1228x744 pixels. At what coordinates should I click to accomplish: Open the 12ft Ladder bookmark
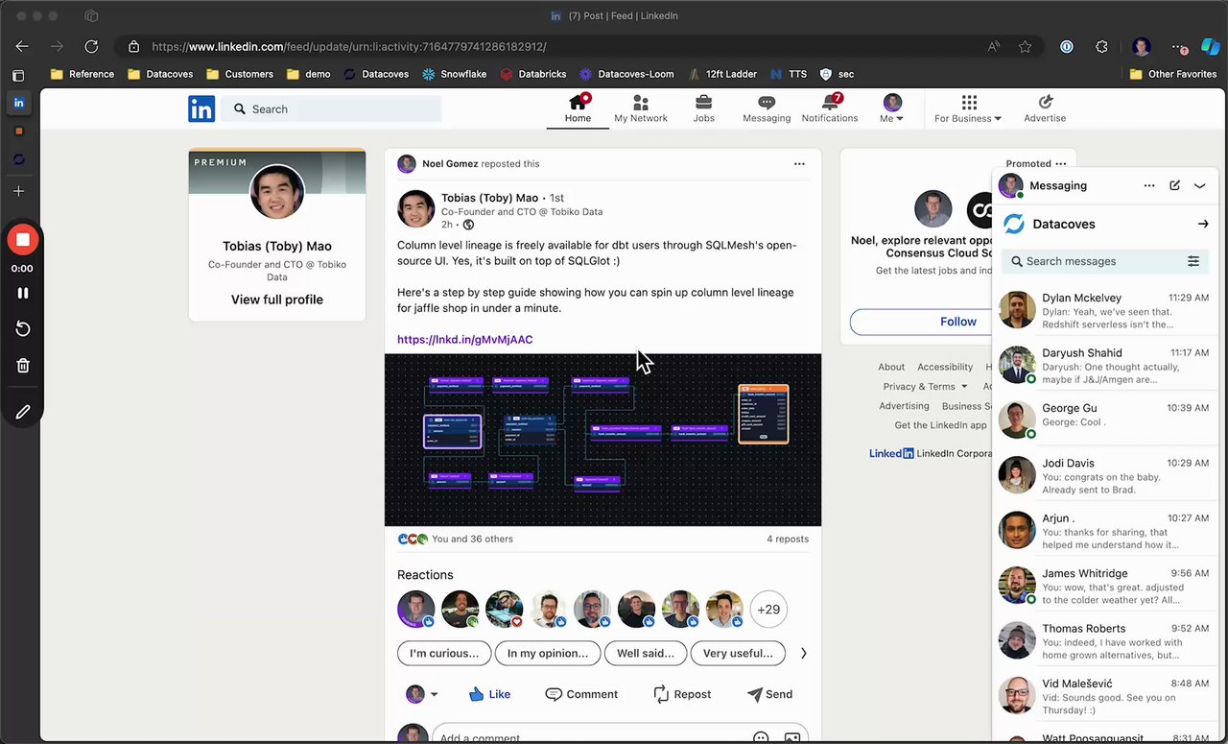[x=722, y=74]
